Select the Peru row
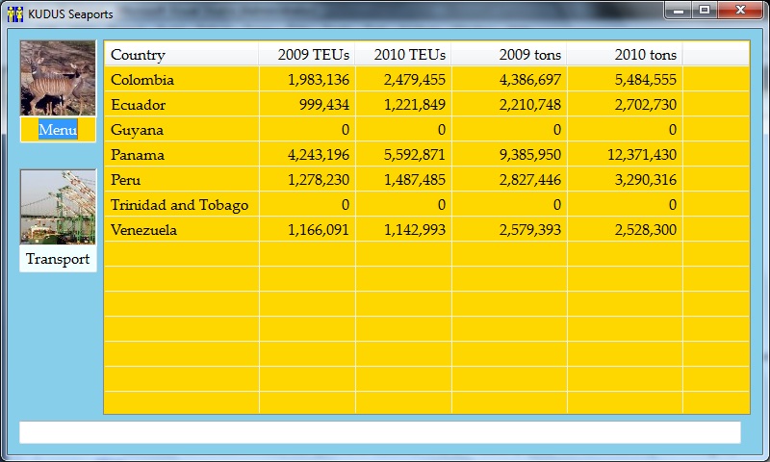The height and width of the screenshot is (462, 770). pos(126,180)
